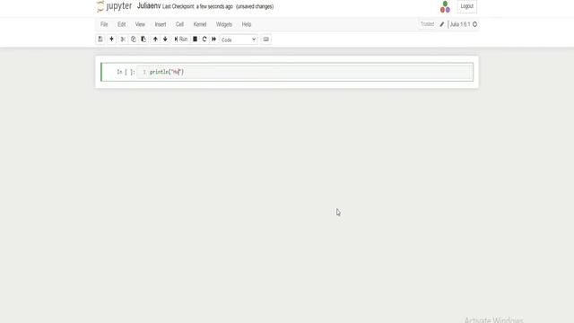Open the Kernel menu
The height and width of the screenshot is (323, 574).
200,24
